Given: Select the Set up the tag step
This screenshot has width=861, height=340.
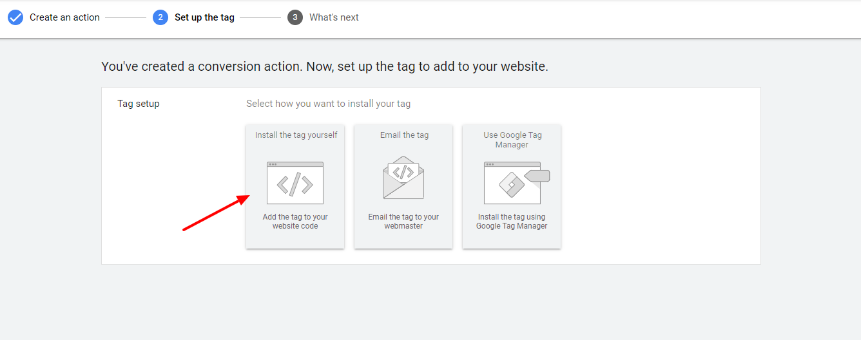Looking at the screenshot, I should [x=204, y=17].
